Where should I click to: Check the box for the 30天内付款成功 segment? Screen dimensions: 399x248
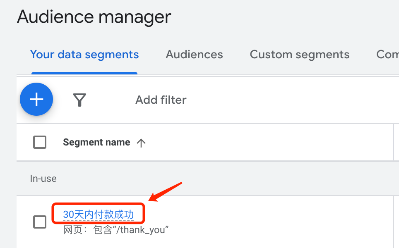click(40, 222)
